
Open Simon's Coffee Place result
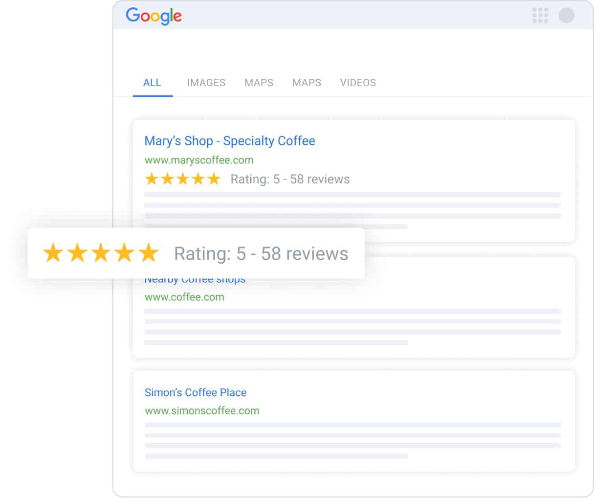coord(196,392)
